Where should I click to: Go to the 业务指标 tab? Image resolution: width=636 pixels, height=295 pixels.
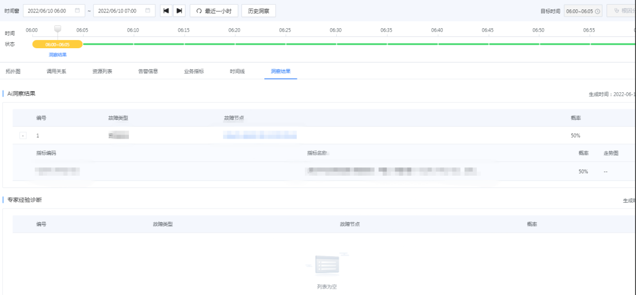click(194, 71)
